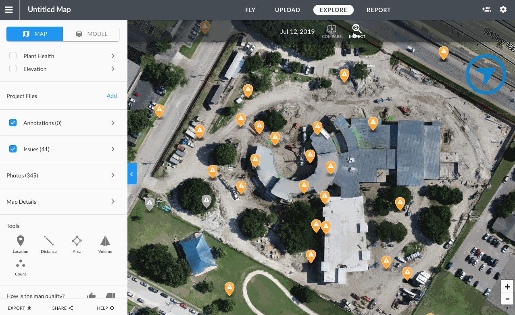Enable the Plant Health layer checkbox

[x=13, y=56]
